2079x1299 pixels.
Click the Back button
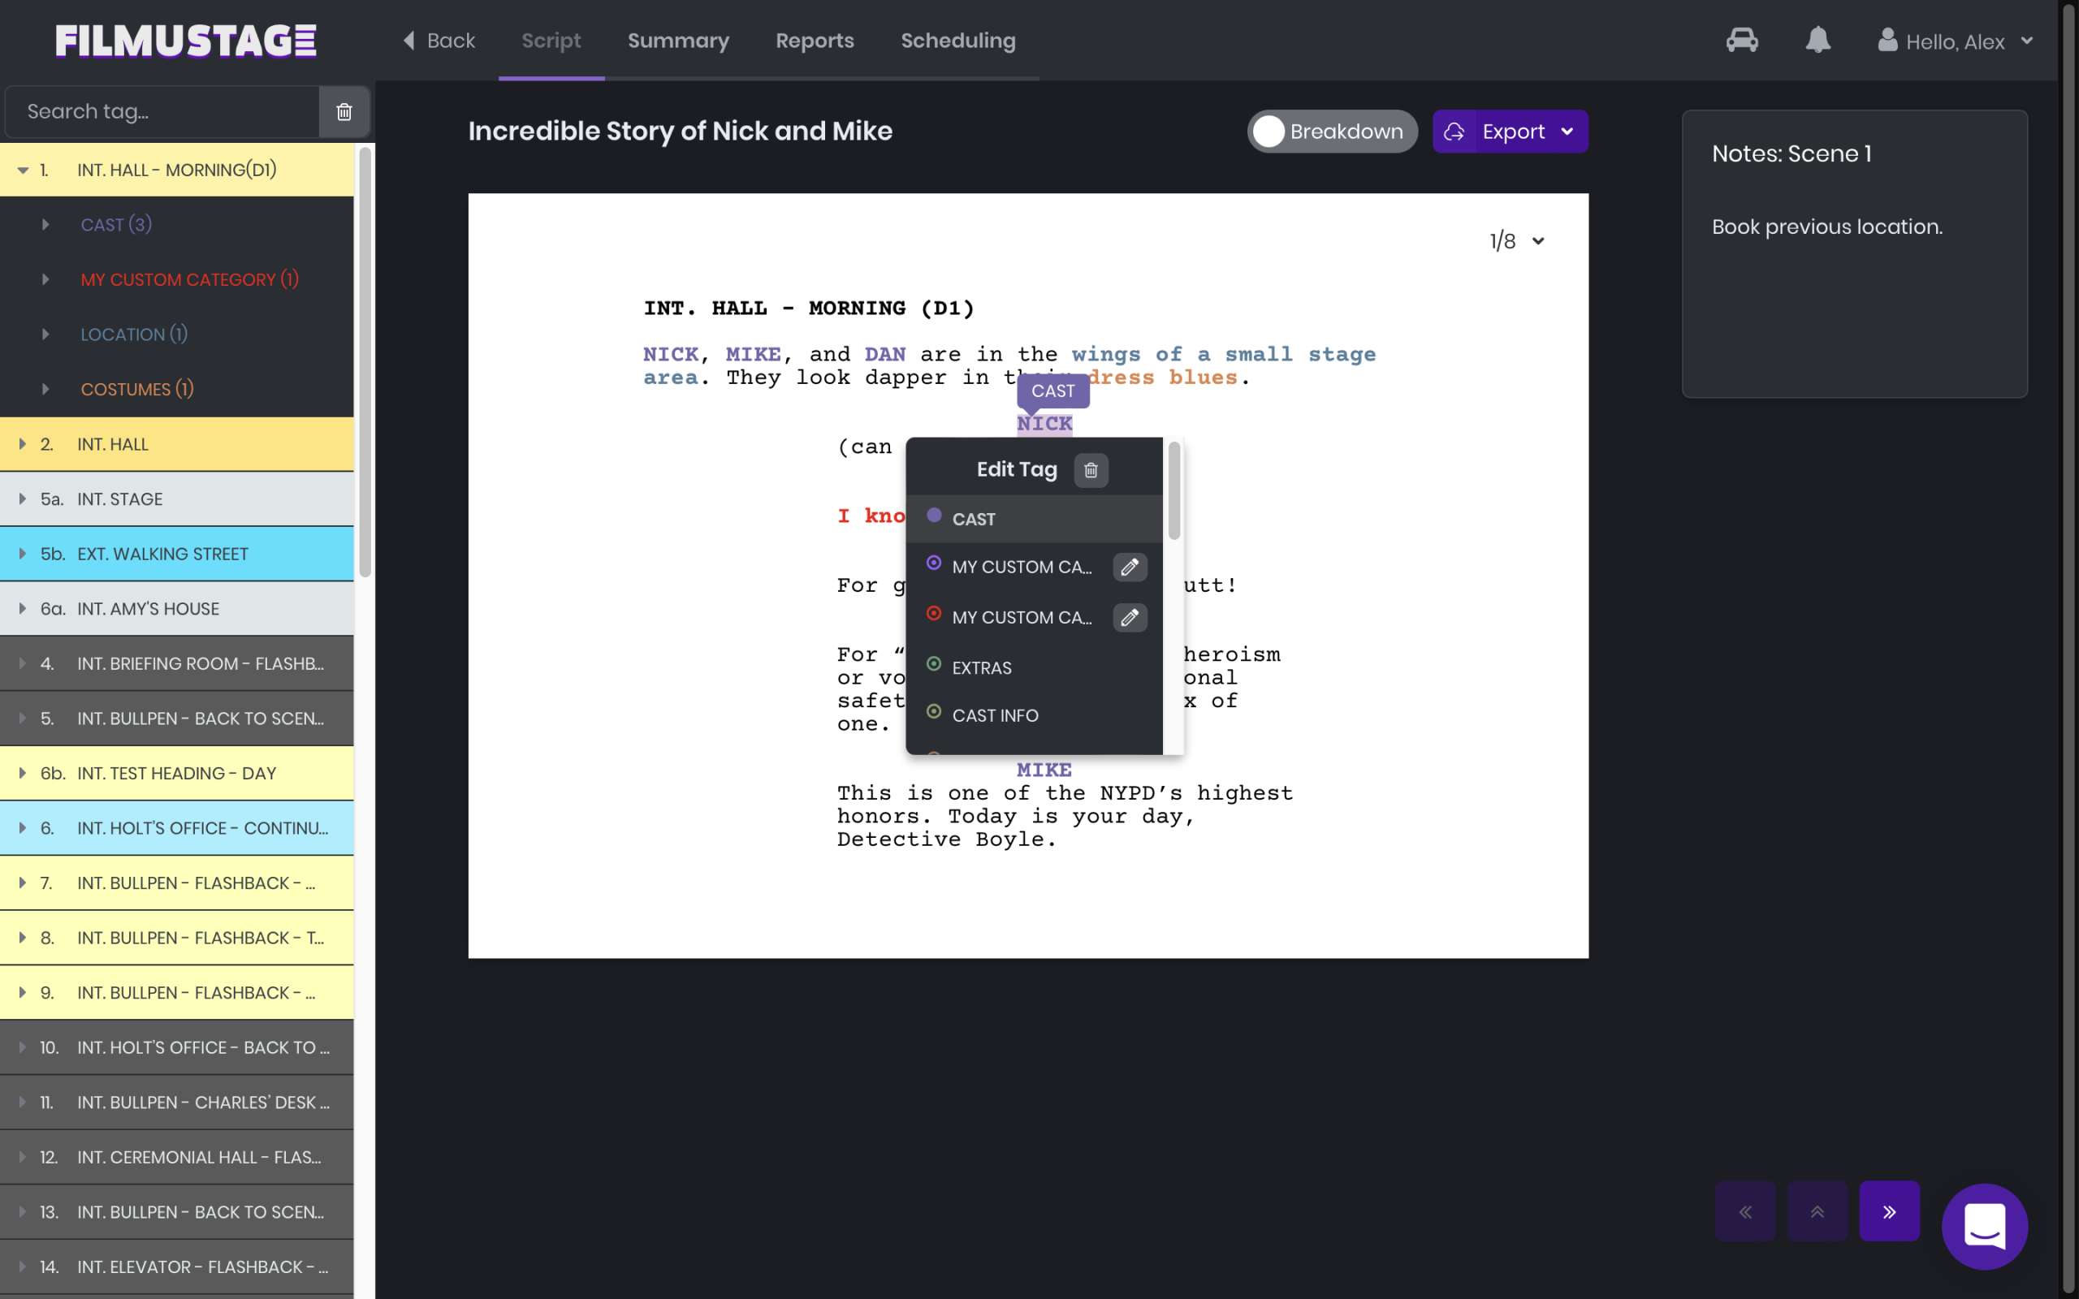coord(437,41)
